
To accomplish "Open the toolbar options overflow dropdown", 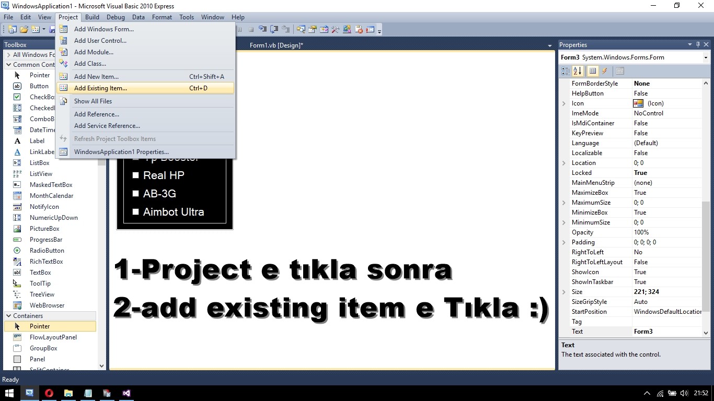I will click(379, 30).
